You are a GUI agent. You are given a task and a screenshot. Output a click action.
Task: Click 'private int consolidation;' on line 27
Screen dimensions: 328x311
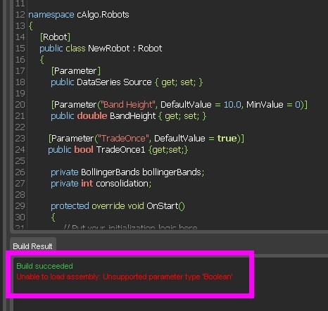click(101, 184)
